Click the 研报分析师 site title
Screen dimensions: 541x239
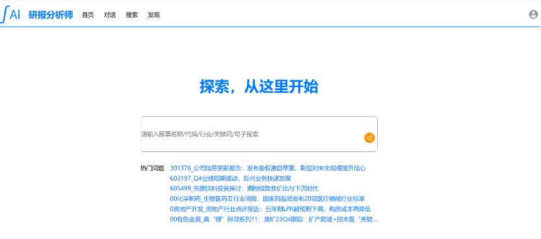coord(51,15)
